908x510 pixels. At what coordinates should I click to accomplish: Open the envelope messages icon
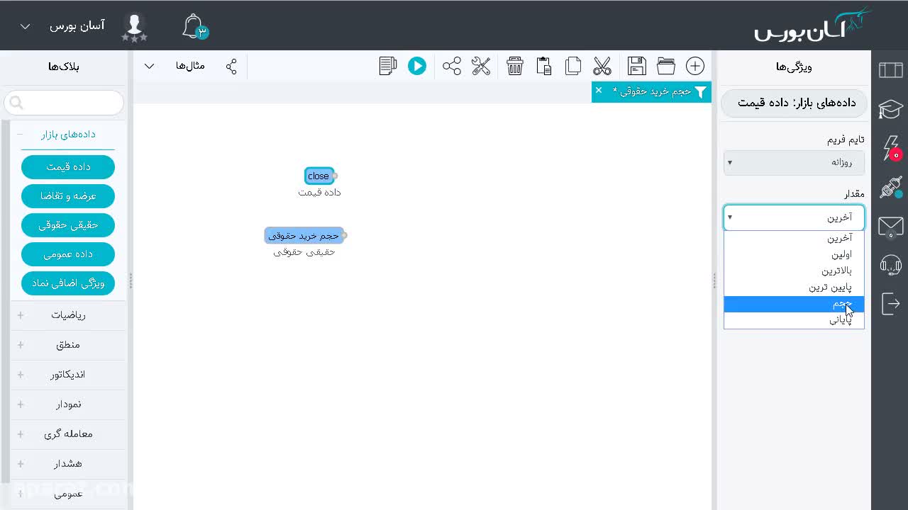(891, 227)
